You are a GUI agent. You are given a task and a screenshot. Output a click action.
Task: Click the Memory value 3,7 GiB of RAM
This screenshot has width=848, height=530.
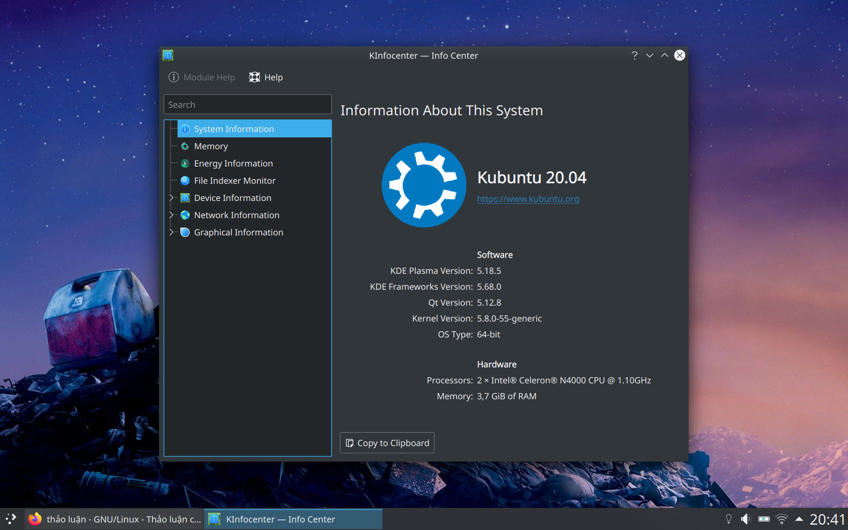point(507,396)
